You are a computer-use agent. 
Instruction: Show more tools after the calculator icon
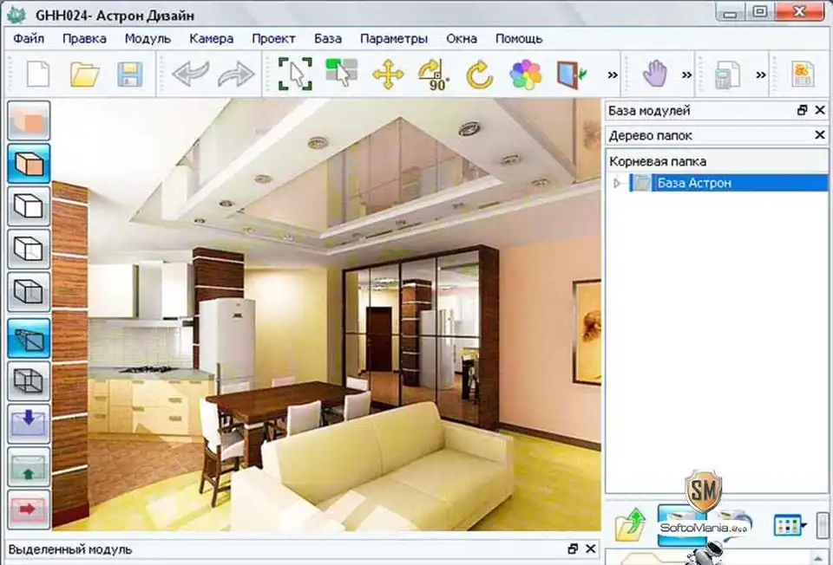(x=761, y=75)
